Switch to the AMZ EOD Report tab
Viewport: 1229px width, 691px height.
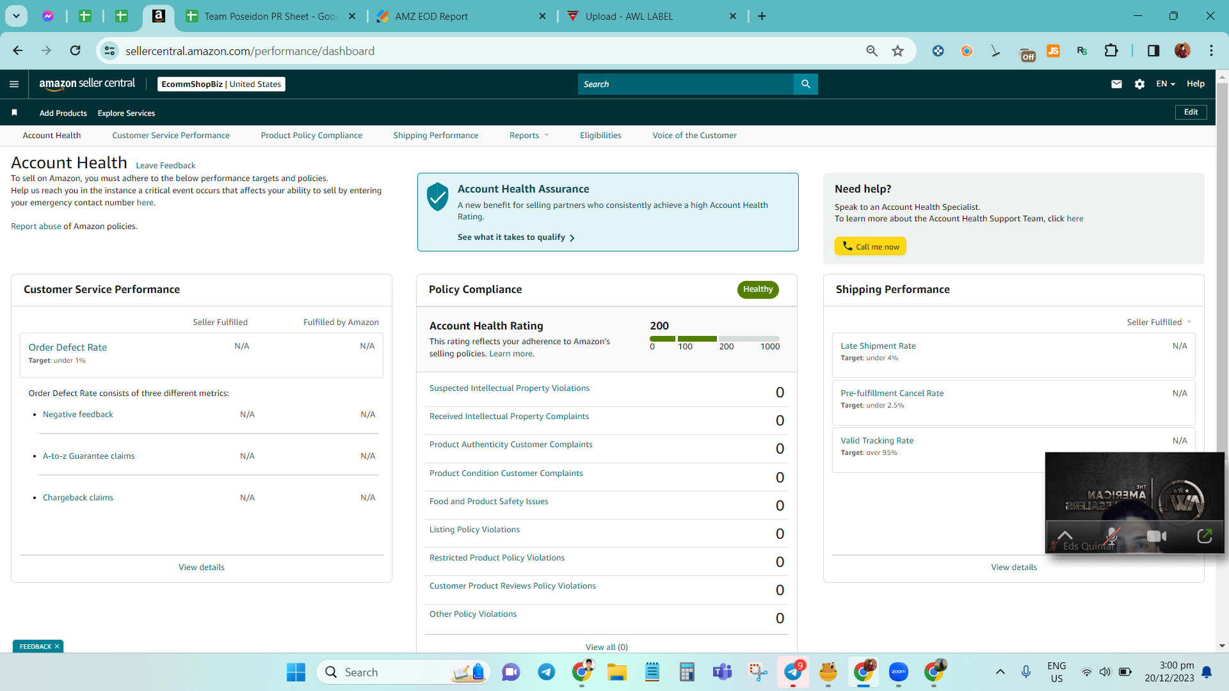pyautogui.click(x=460, y=16)
